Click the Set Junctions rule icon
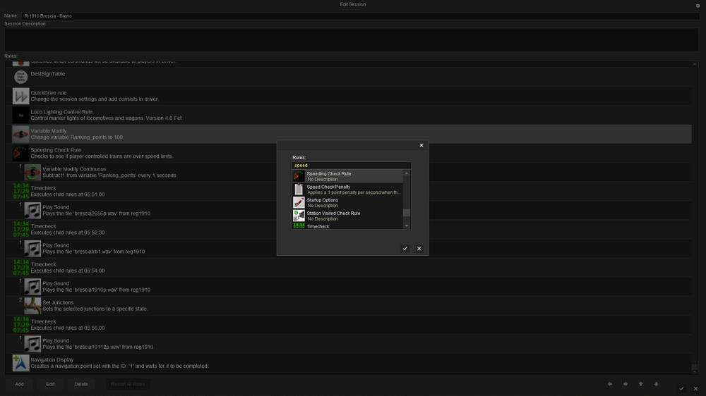This screenshot has height=396, width=706. pos(32,306)
